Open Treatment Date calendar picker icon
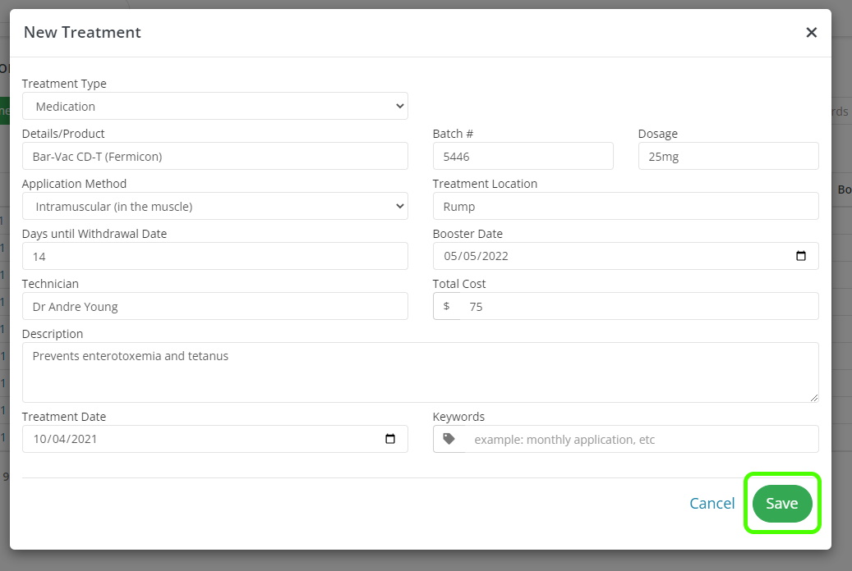Screen dimensions: 852x571 [x=390, y=439]
